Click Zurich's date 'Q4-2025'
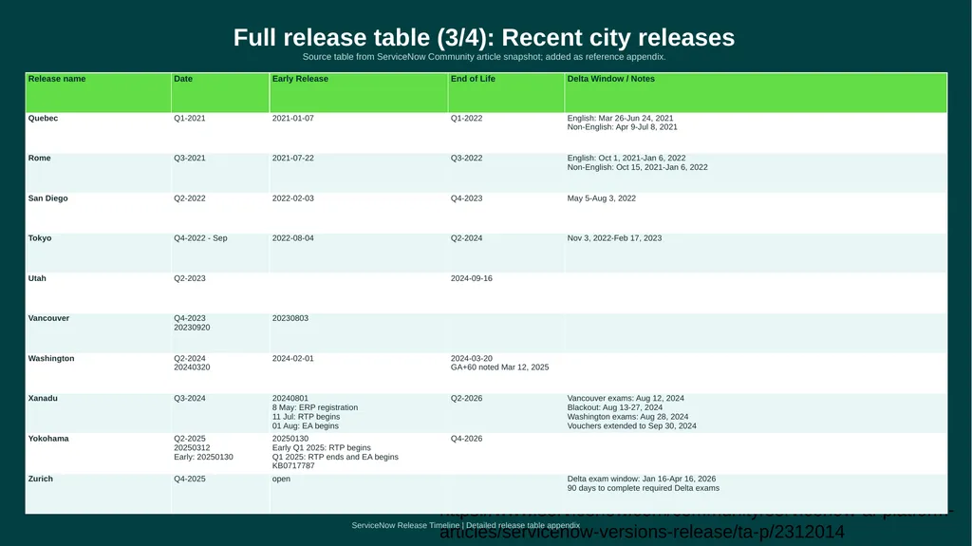This screenshot has height=546, width=972. coord(189,479)
